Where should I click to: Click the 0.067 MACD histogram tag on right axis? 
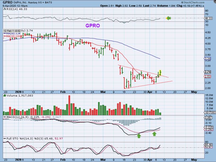[x=208, y=118]
